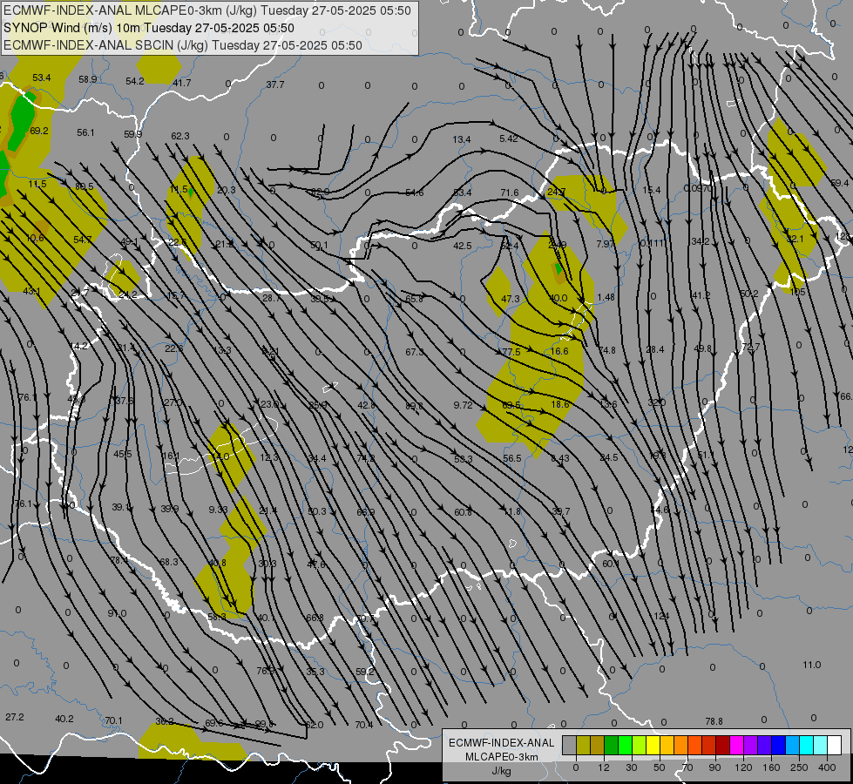
Task: Select the violet-indigo swatch left of tick 160
Action: coord(765,745)
